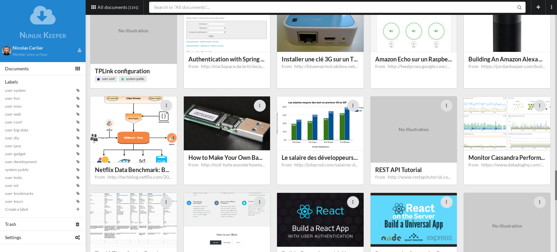Open the Documents sidebar section
This screenshot has width=557, height=252.
43,69
